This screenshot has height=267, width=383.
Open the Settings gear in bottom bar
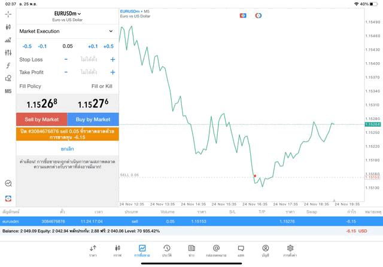coord(290,250)
